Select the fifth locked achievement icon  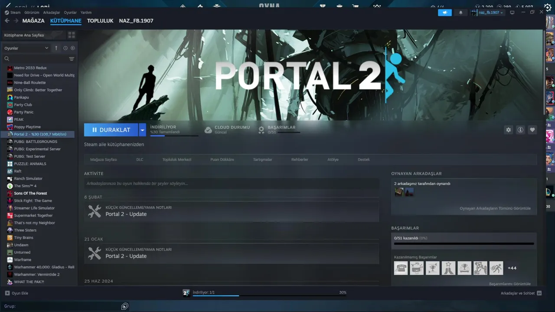pos(464,268)
